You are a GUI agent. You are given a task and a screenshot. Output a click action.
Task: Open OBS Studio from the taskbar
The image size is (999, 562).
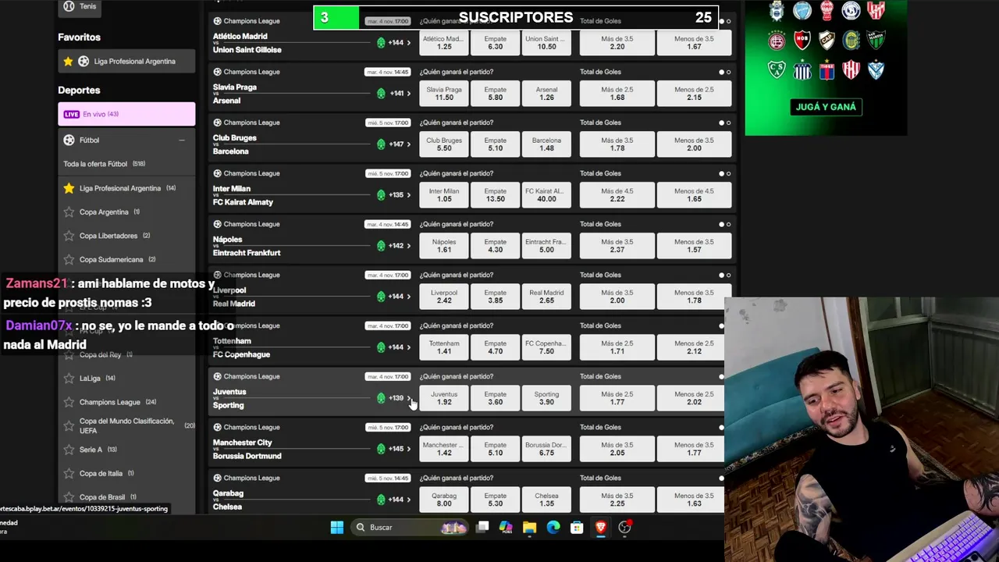tap(624, 528)
